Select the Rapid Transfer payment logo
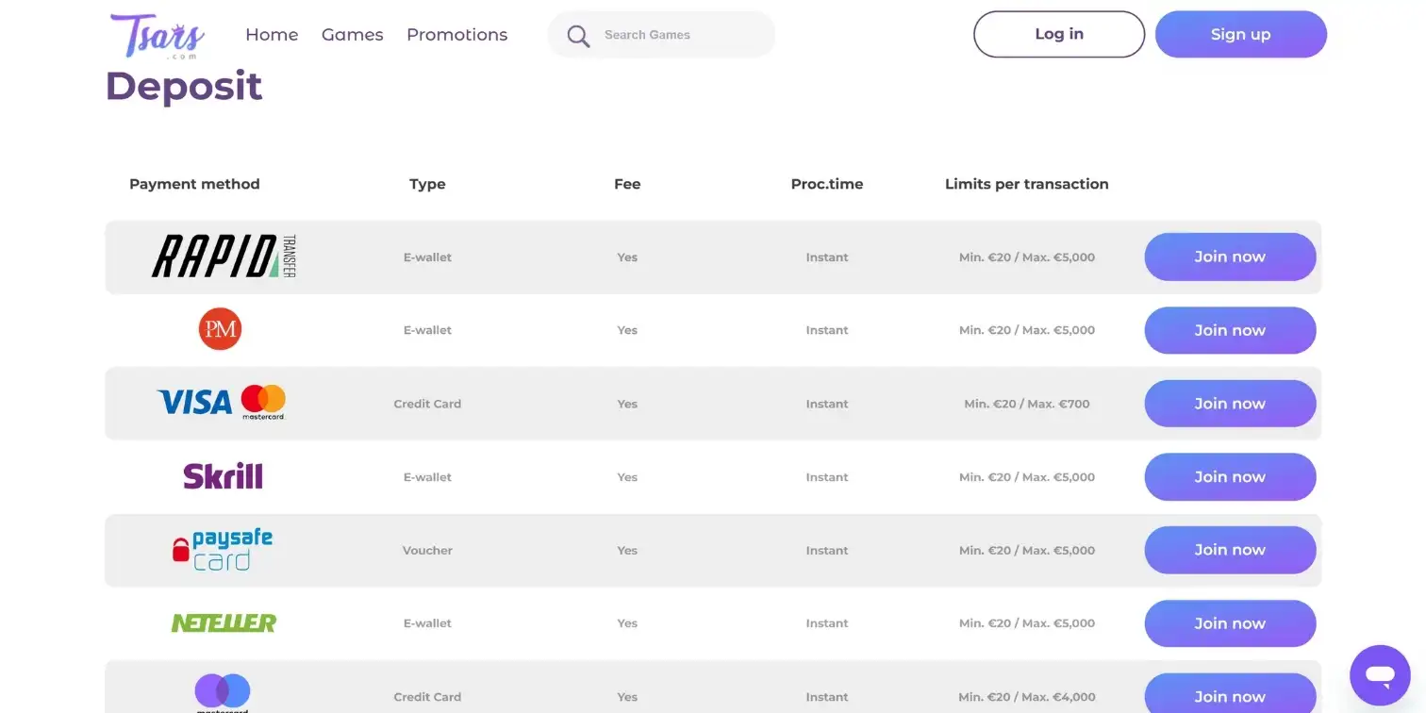1426x713 pixels. point(224,257)
